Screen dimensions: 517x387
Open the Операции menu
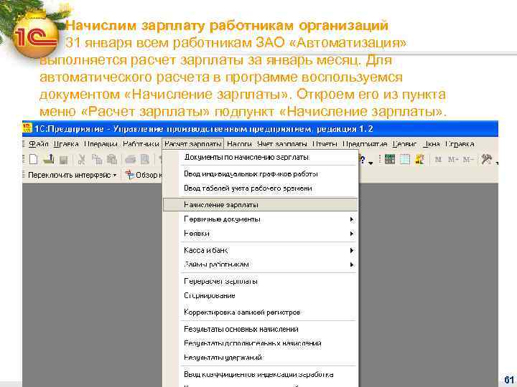[x=101, y=144]
